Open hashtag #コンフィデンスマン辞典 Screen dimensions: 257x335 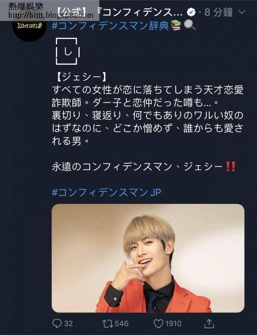click(x=110, y=26)
